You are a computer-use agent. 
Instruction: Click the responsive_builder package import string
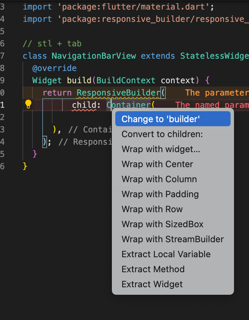click(x=153, y=19)
